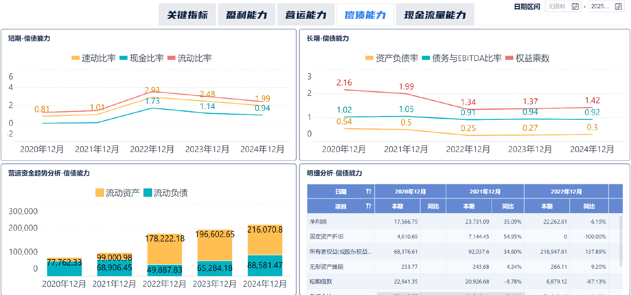Image resolution: width=631 pixels, height=295 pixels.
Task: Select the 无形资产摊销 row label
Action: click(x=326, y=267)
